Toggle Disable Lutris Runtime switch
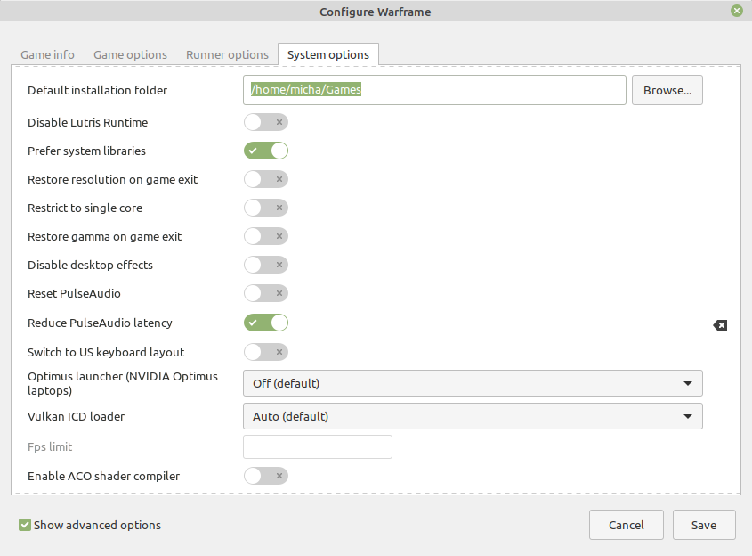This screenshot has width=752, height=556. 266,122
